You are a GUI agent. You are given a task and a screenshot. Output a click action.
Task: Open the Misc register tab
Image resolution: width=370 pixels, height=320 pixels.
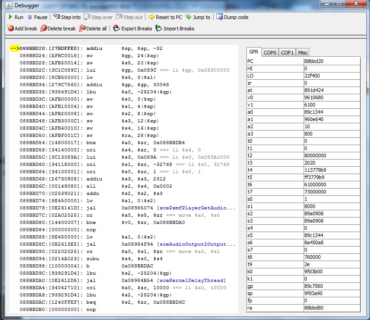303,53
